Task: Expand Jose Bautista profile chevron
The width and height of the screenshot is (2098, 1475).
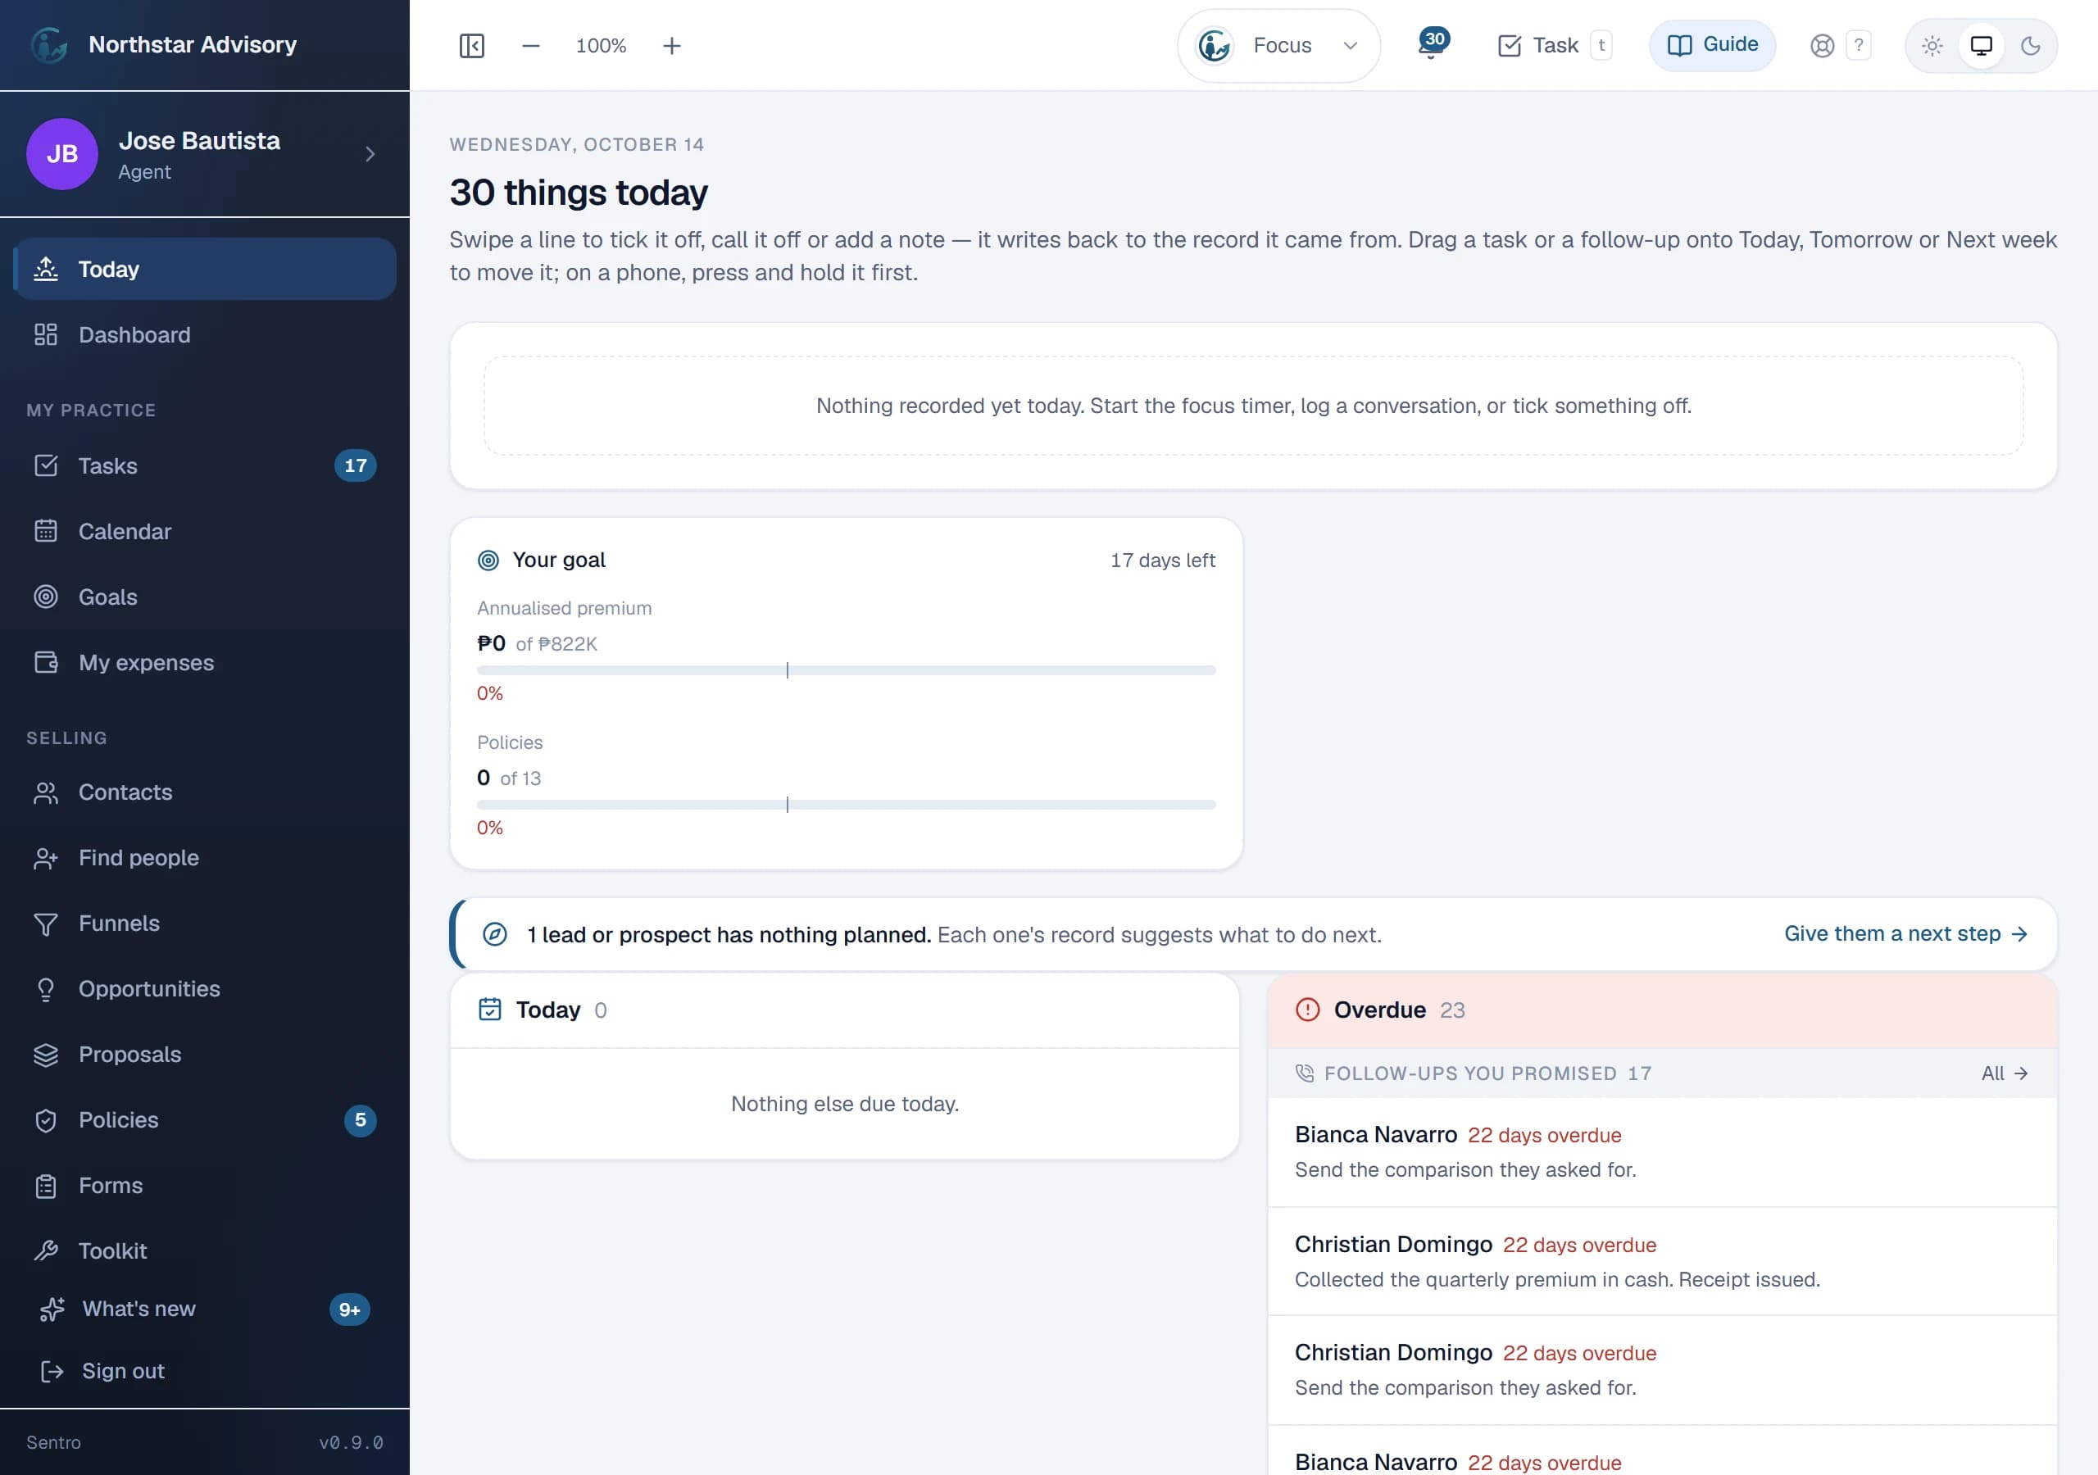Action: 370,153
